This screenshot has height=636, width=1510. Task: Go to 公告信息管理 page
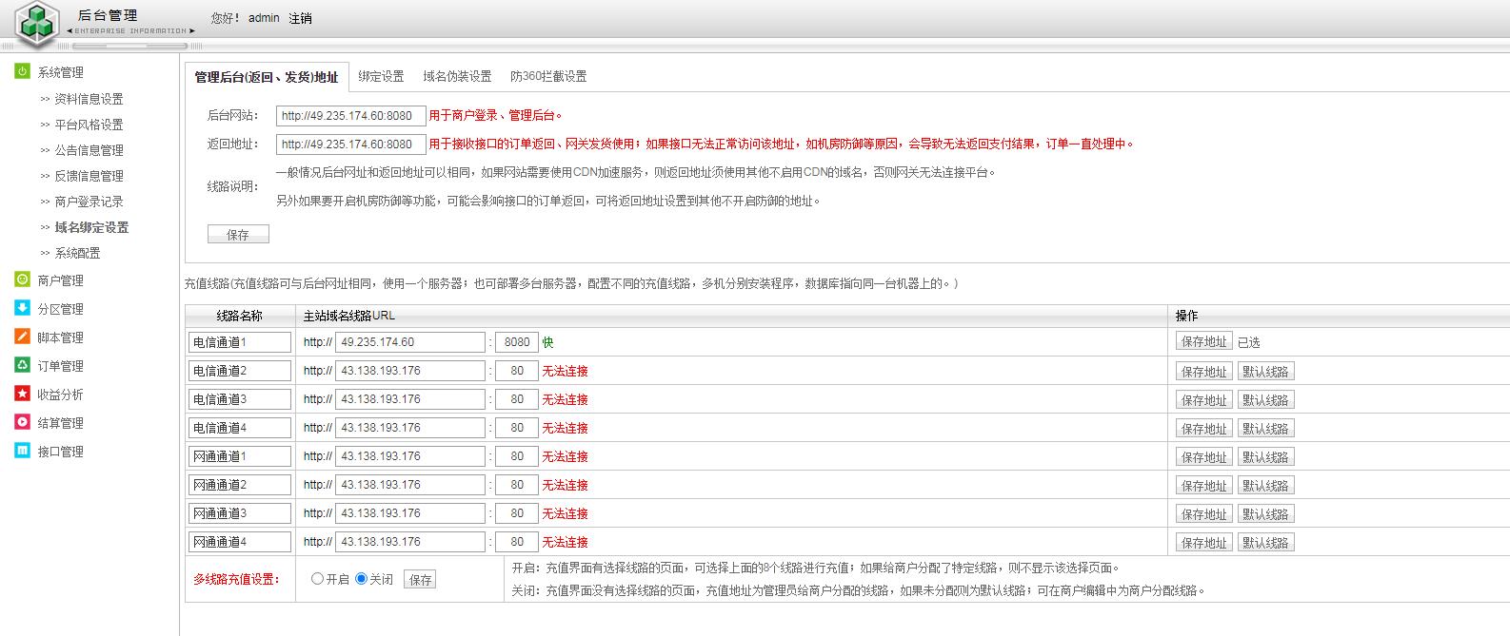pyautogui.click(x=89, y=150)
